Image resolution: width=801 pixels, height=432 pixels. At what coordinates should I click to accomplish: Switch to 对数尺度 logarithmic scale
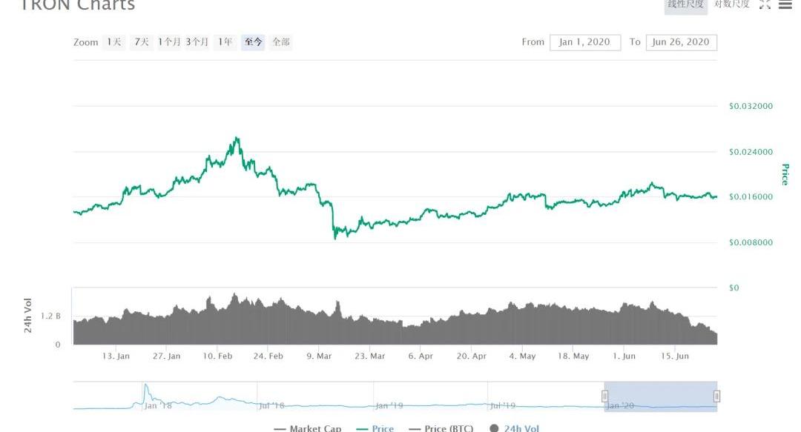(731, 4)
